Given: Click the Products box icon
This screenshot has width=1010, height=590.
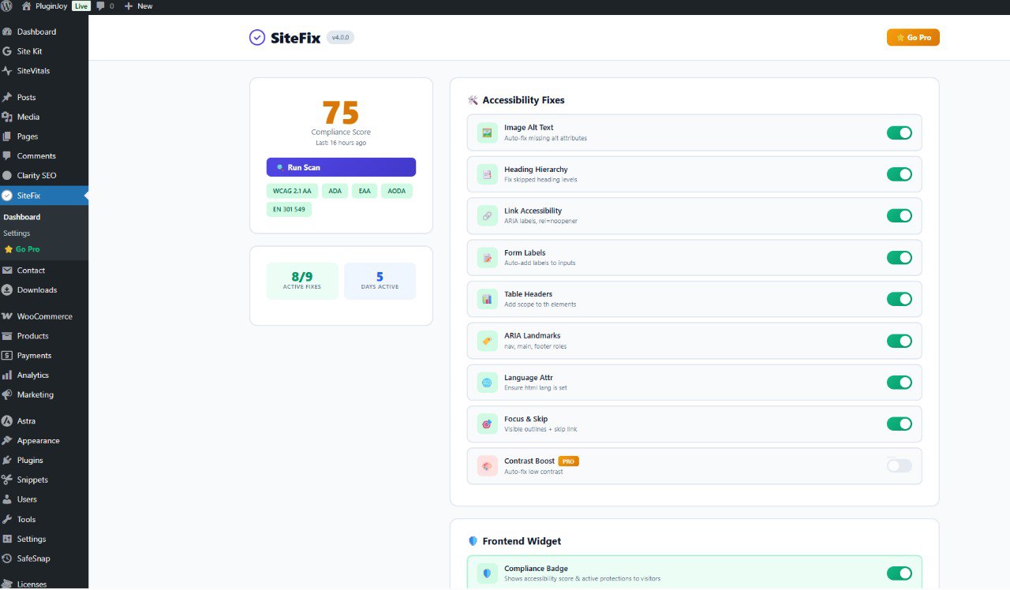Looking at the screenshot, I should [7, 336].
